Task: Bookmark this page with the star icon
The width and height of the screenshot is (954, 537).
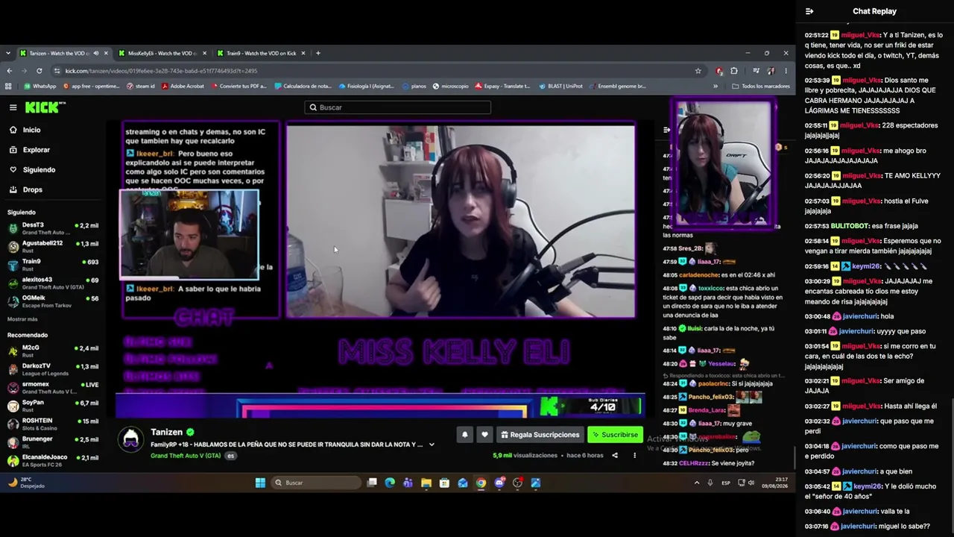Action: pos(698,71)
